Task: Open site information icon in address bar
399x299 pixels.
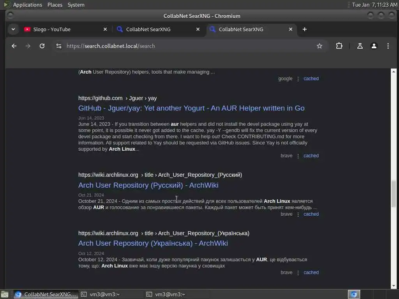Action: pyautogui.click(x=59, y=46)
